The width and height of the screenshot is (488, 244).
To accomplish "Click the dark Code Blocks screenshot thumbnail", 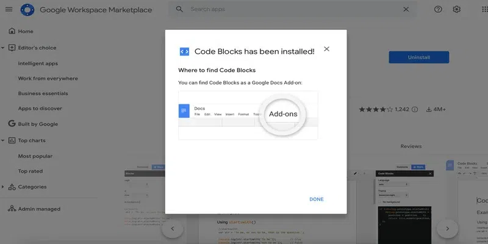I will pos(404,207).
